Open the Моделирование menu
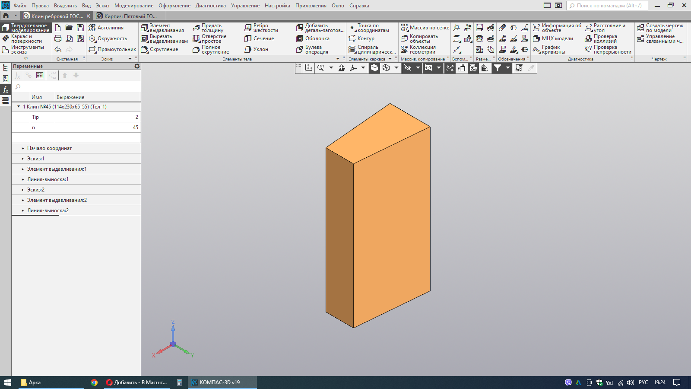Viewport: 691px width, 389px height. tap(134, 6)
